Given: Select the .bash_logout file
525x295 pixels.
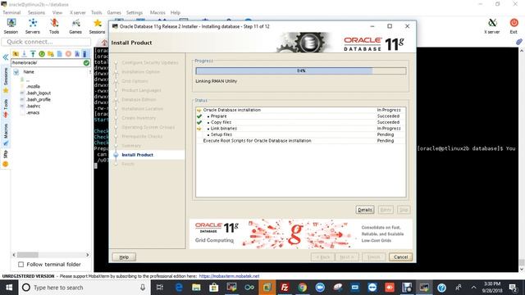Looking at the screenshot, I should point(39,93).
